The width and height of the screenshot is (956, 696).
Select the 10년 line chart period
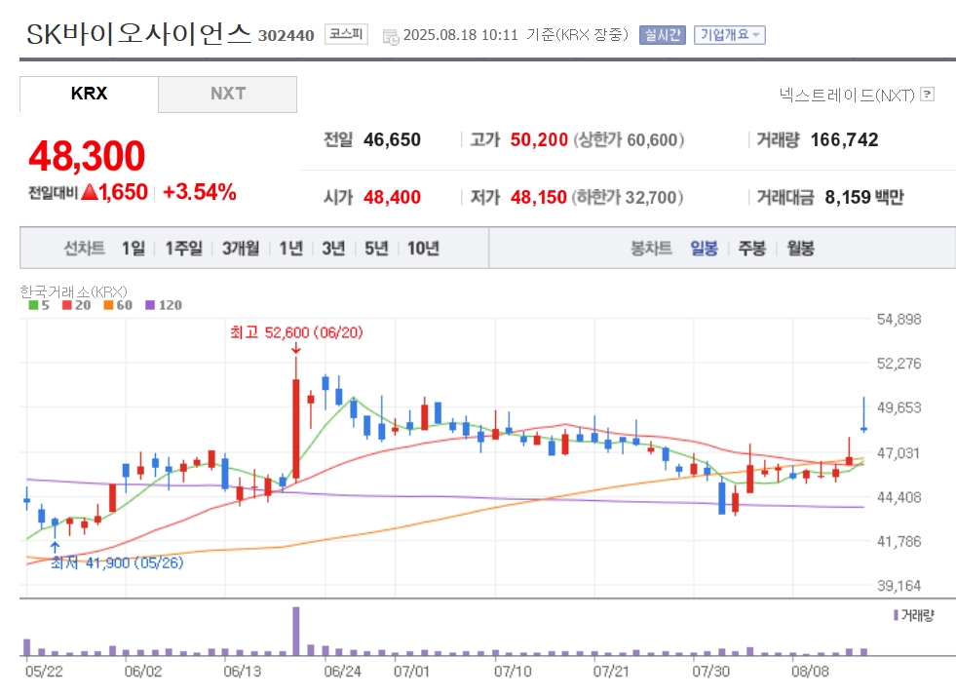(x=423, y=249)
